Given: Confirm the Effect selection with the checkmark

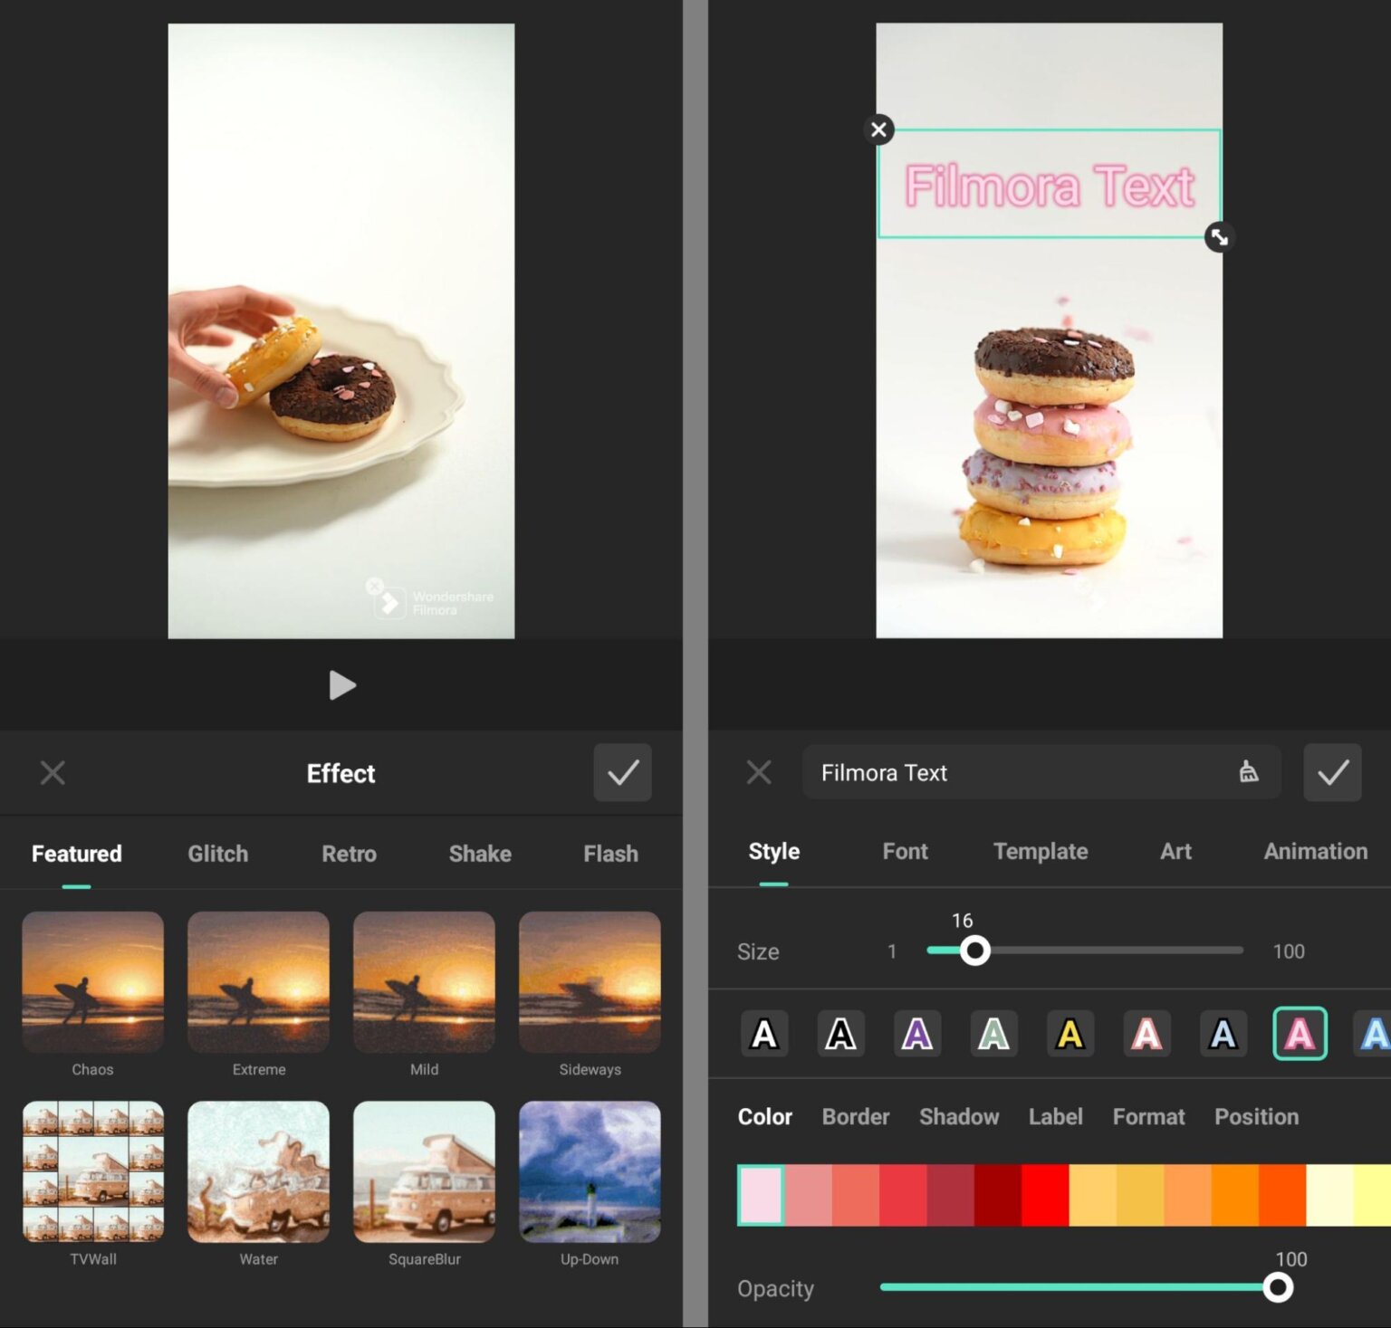Looking at the screenshot, I should coord(622,772).
